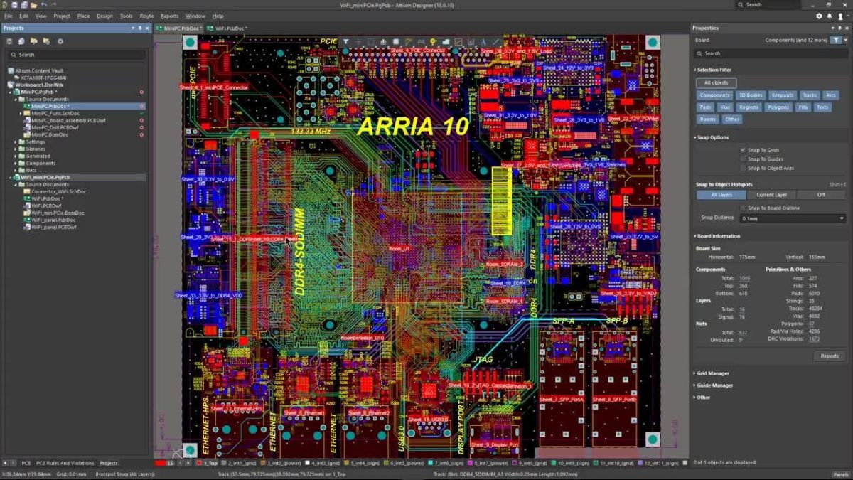Viewport: 853px width, 480px height.
Task: Disable the Snap To Grids checkbox
Action: click(x=741, y=151)
